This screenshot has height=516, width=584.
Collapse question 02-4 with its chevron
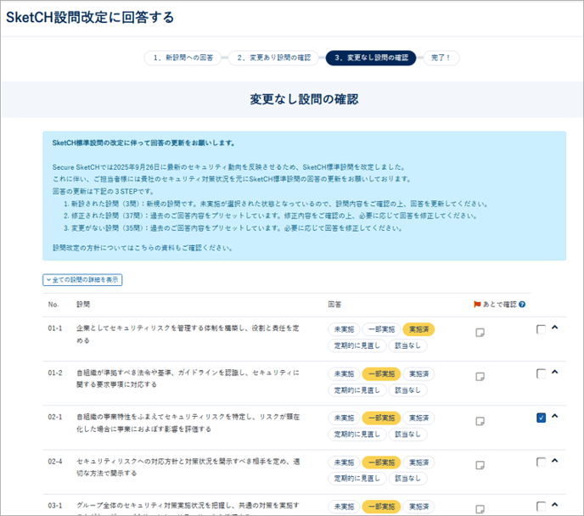[x=554, y=461]
